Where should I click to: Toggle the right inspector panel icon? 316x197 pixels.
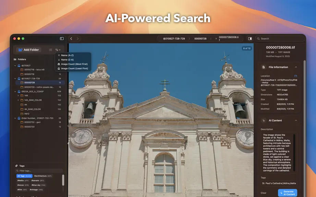click(x=250, y=39)
